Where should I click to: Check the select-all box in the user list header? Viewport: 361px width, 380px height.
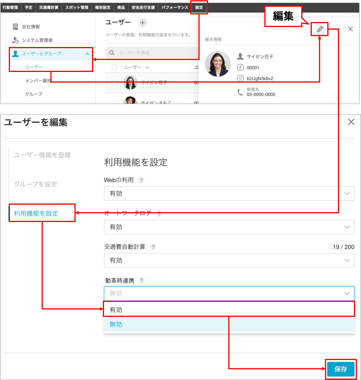pyautogui.click(x=114, y=67)
